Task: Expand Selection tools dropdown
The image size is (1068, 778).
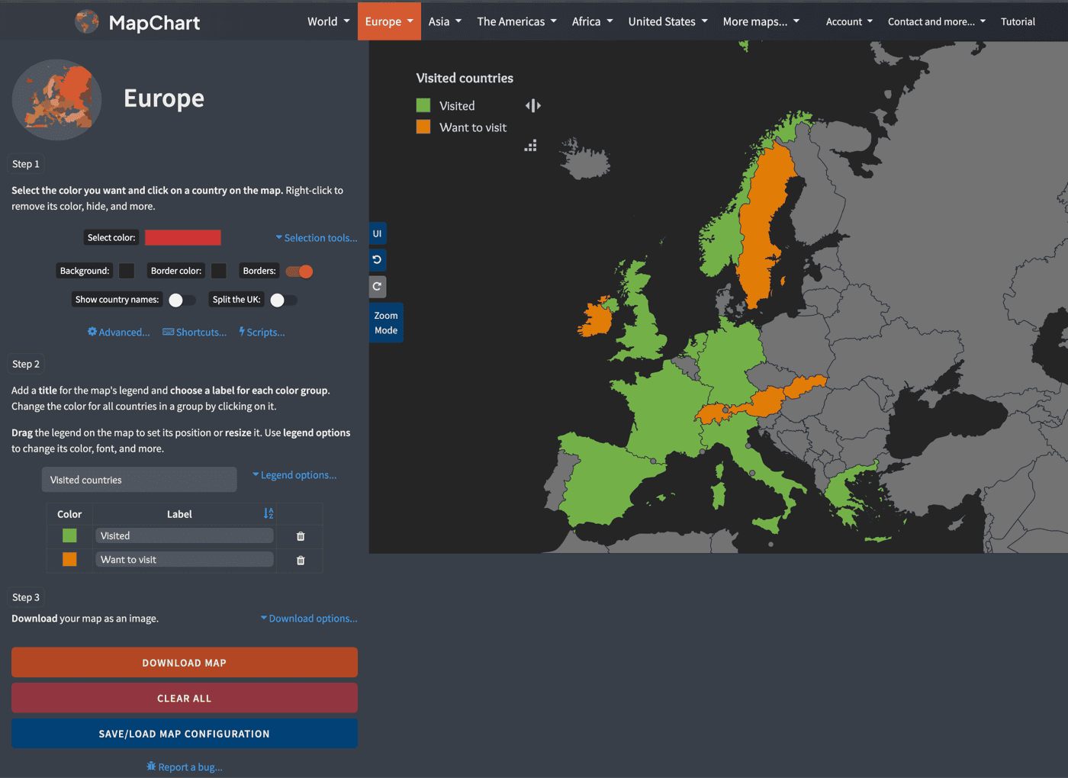Action: [317, 238]
